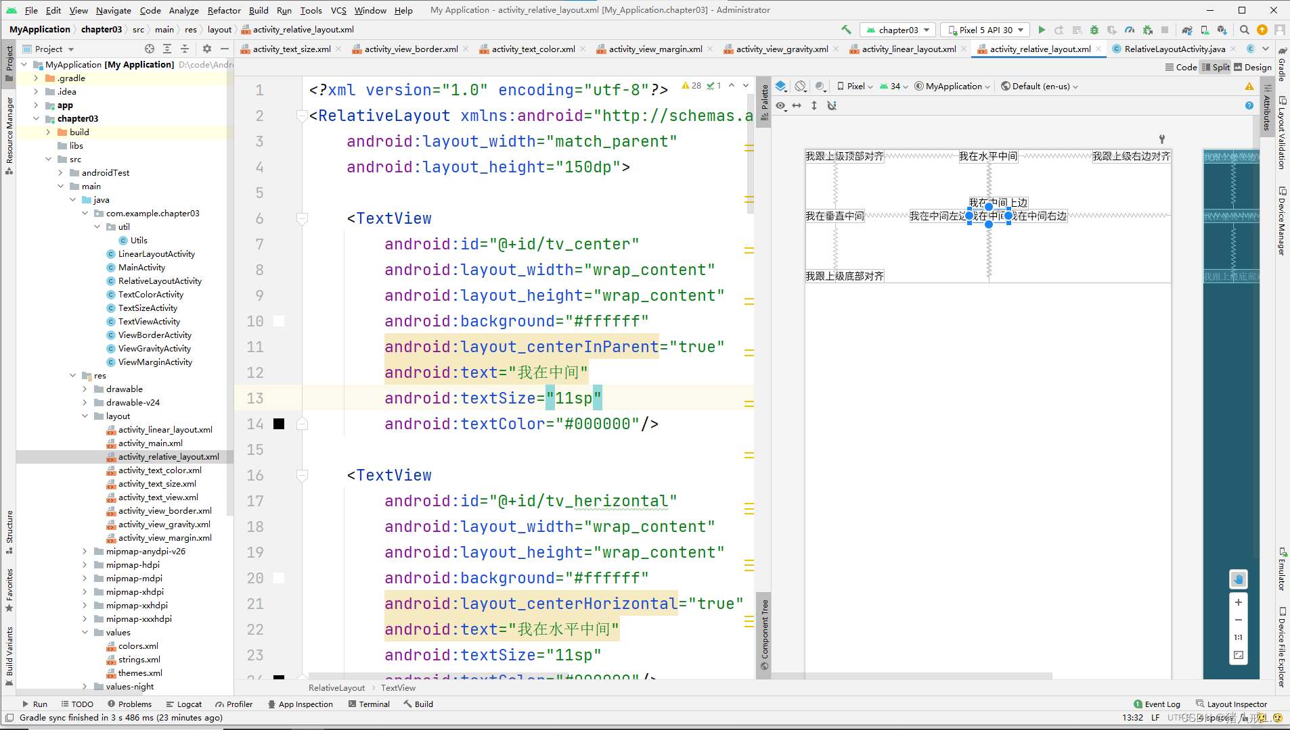This screenshot has height=730, width=1290.
Task: Click the horizontal autoconnect arrows icon
Action: (x=797, y=105)
